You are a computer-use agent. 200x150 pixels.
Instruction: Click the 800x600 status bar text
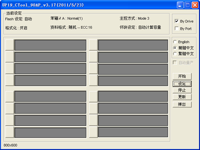(11, 145)
